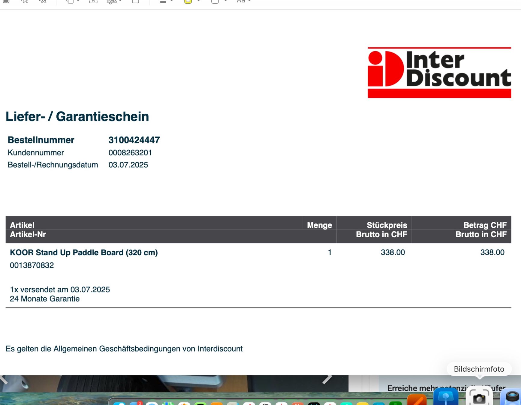Select the quantity value 1

click(x=330, y=253)
